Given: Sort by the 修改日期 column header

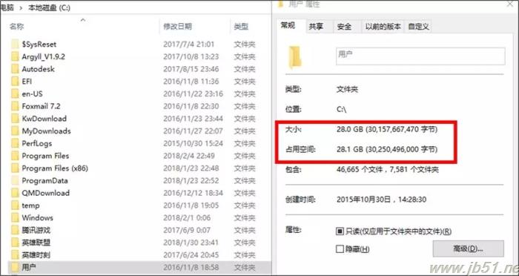Looking at the screenshot, I should 177,27.
